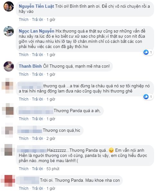Image resolution: width=164 pixels, height=194 pixels.
Task: Click the like reaction icon on Ngọc Lan's comment
Action: (x=146, y=52)
